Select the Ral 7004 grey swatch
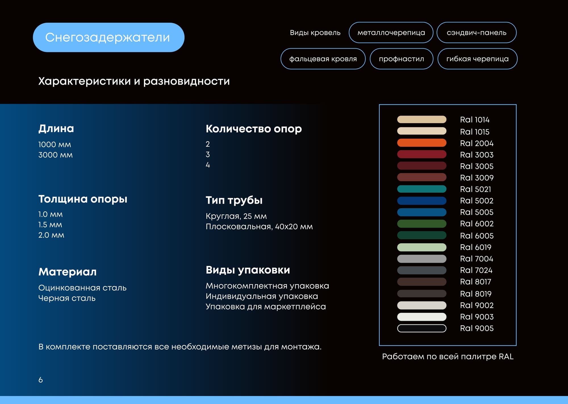Image resolution: width=568 pixels, height=404 pixels. 422,259
